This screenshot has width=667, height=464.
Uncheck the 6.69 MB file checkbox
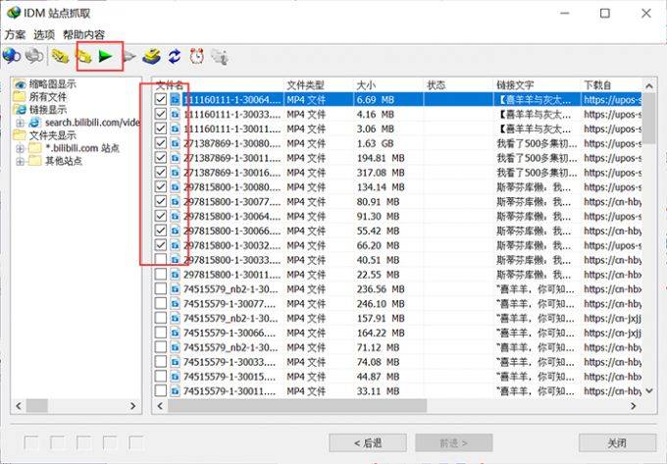[160, 99]
